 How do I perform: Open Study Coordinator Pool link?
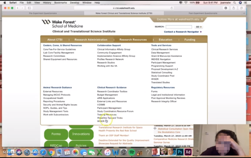click(163, 76)
